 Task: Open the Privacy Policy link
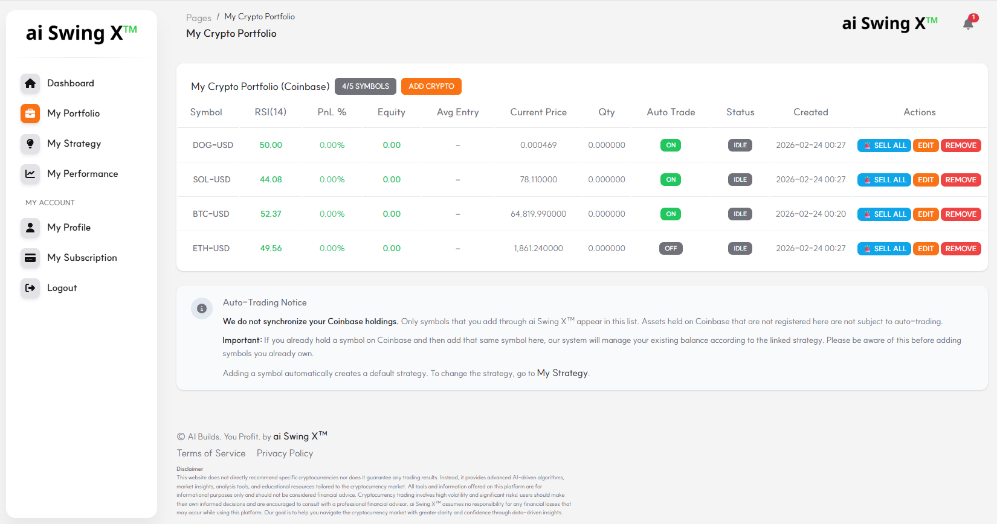point(285,453)
